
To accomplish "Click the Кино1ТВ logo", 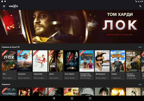I will coord(13,6).
